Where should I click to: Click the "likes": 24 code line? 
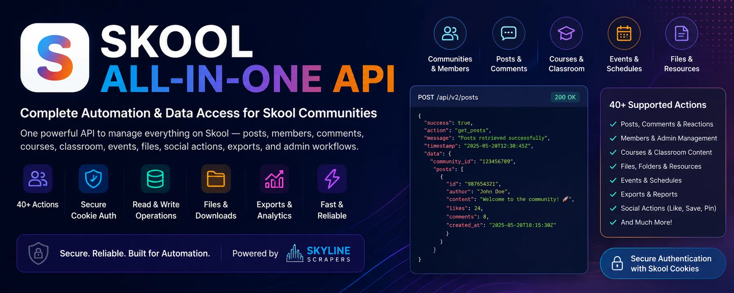(464, 208)
